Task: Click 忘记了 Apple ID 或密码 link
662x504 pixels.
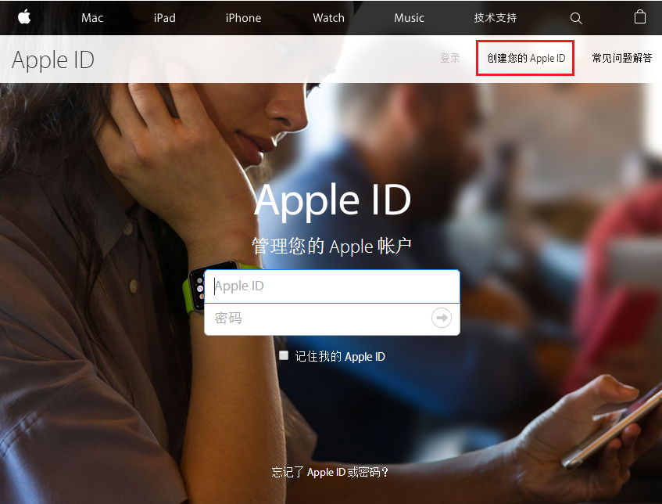Action: pyautogui.click(x=330, y=472)
